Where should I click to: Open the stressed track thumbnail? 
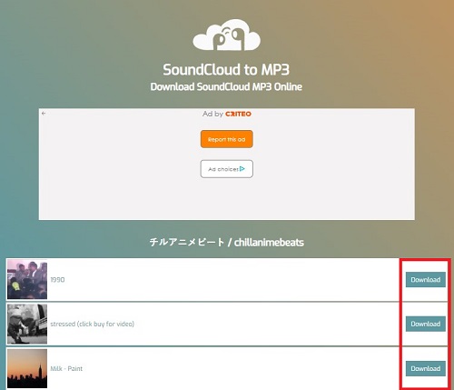[x=27, y=324]
